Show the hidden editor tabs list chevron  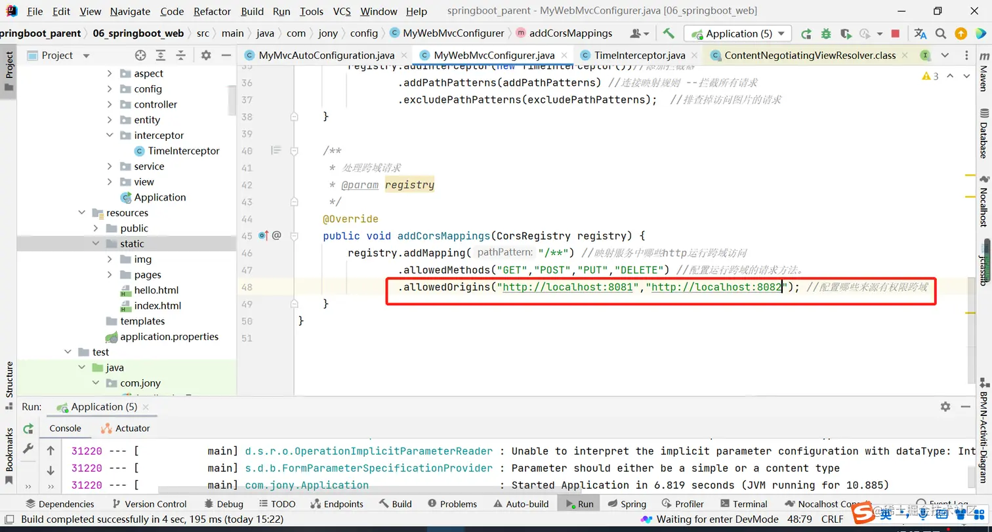click(x=945, y=56)
